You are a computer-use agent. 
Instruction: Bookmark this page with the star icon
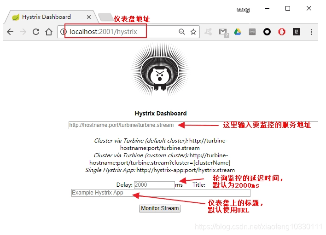(x=193, y=32)
